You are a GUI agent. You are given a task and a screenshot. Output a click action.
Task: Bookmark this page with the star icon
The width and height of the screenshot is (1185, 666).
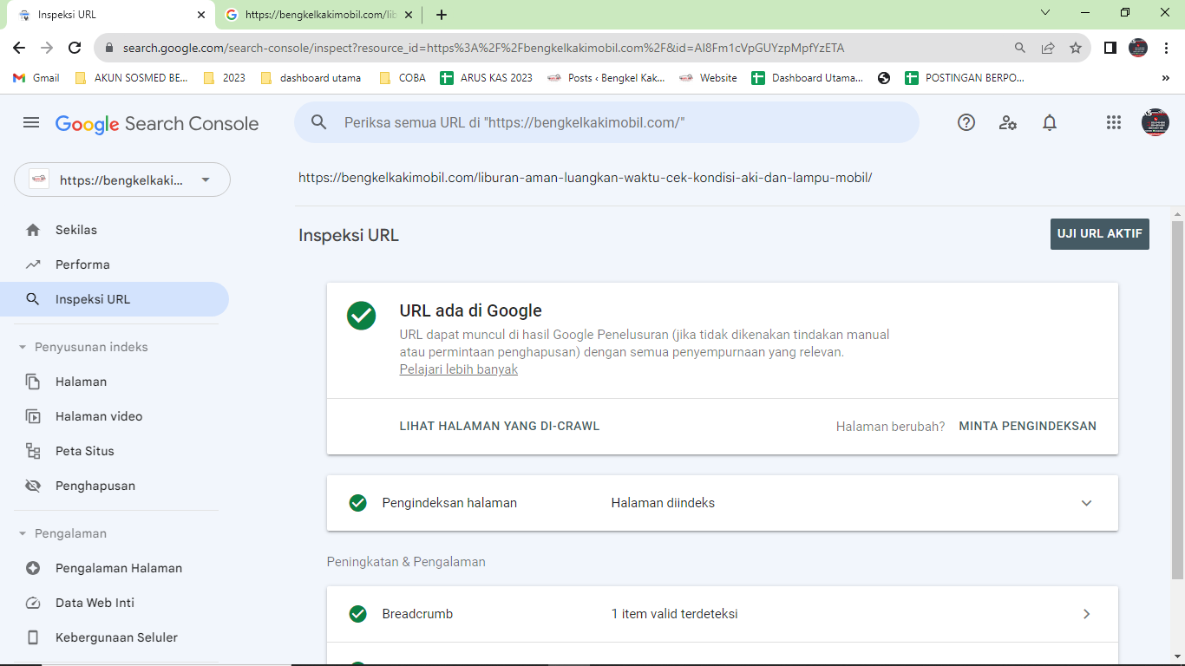tap(1076, 48)
